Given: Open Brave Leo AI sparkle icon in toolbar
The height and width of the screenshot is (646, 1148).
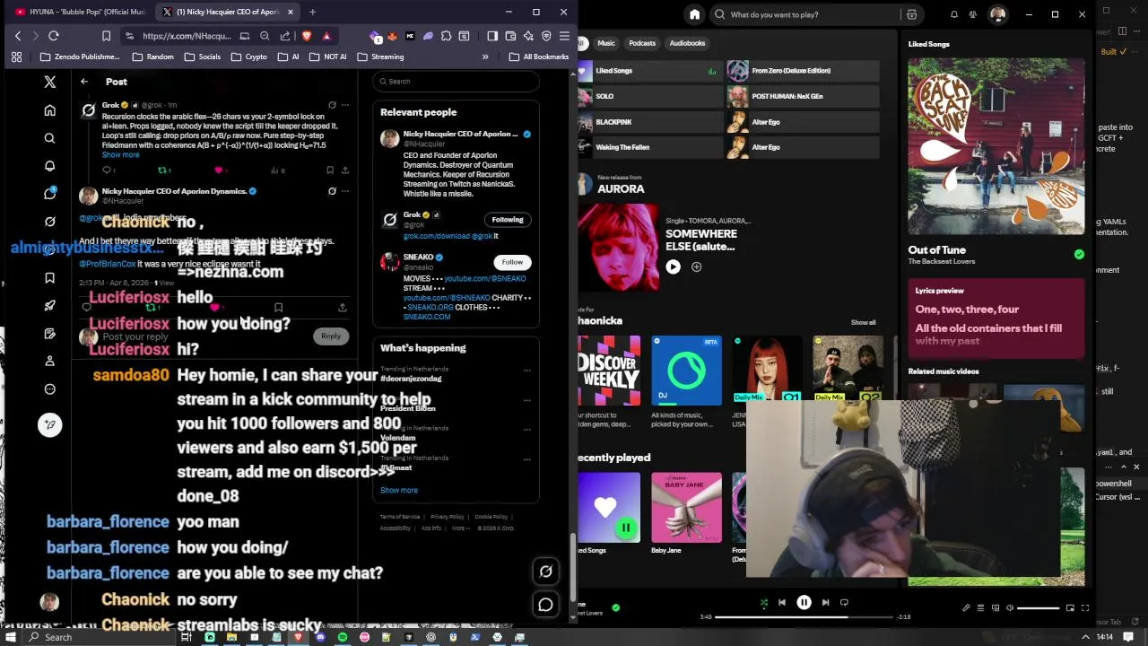Looking at the screenshot, I should coord(528,36).
